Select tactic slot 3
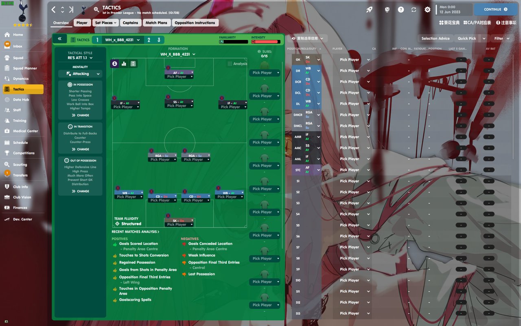The height and width of the screenshot is (326, 521). (159, 40)
